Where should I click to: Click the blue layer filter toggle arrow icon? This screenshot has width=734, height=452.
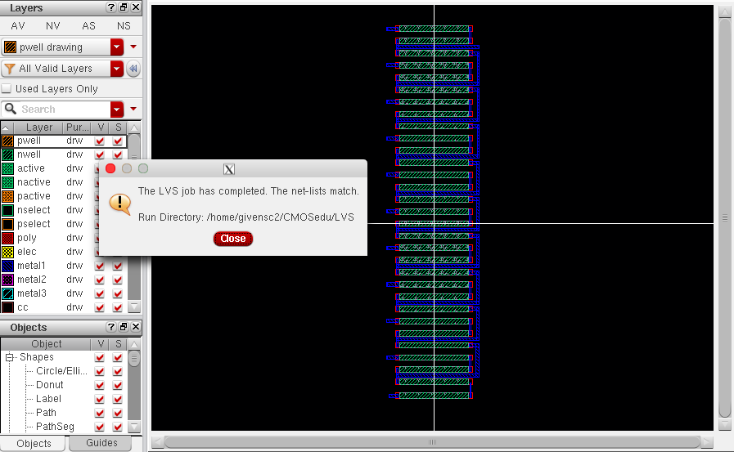(133, 69)
